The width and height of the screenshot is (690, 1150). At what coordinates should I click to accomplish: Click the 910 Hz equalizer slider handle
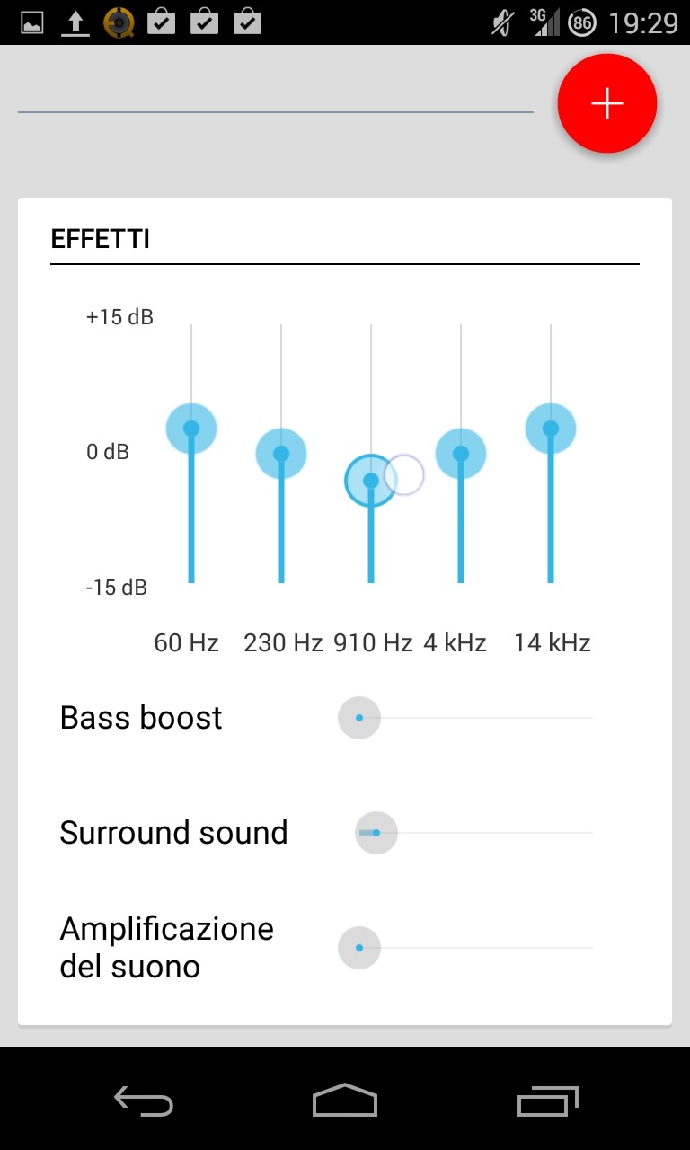coord(370,481)
